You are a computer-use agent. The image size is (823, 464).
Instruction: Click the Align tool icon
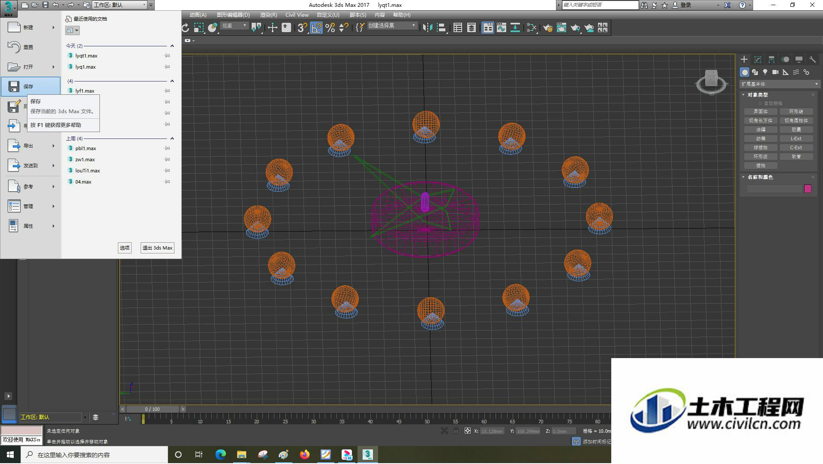click(441, 28)
